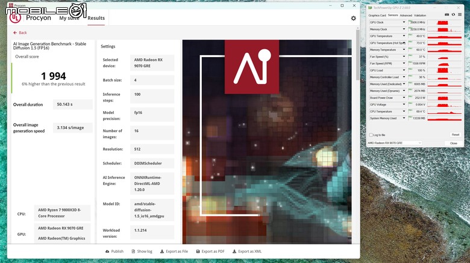470x263 pixels.
Task: Open the GPU Load sensor dropdown
Action: pyautogui.click(x=404, y=70)
